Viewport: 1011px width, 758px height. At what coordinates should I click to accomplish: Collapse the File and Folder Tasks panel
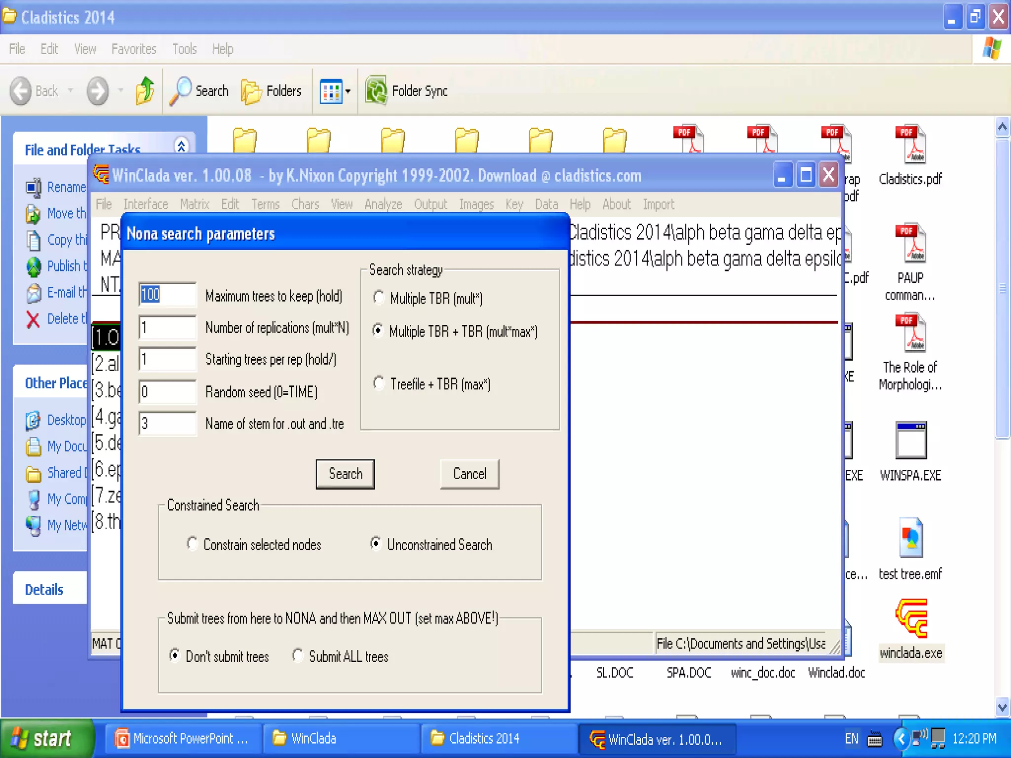pyautogui.click(x=181, y=147)
